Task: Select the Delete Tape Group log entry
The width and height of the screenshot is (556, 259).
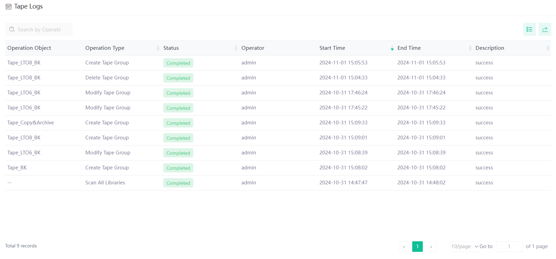Action: (x=107, y=78)
